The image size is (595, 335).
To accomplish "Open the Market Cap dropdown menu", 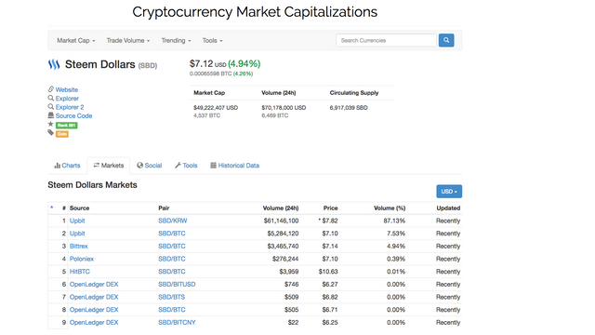I will point(76,40).
